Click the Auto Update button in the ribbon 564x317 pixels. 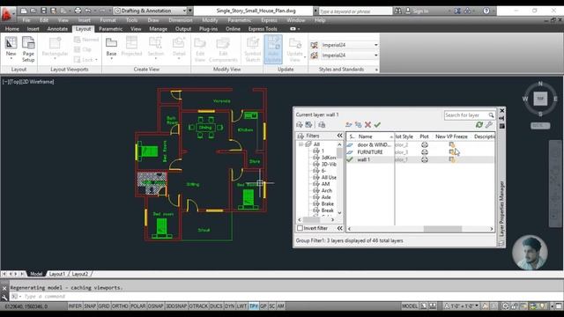pos(273,49)
